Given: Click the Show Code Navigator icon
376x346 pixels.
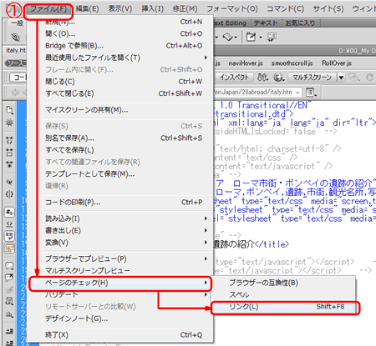Looking at the screenshot, I should coord(9,123).
